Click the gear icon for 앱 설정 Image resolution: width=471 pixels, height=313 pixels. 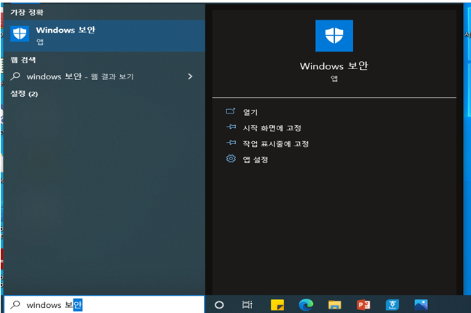(x=231, y=159)
